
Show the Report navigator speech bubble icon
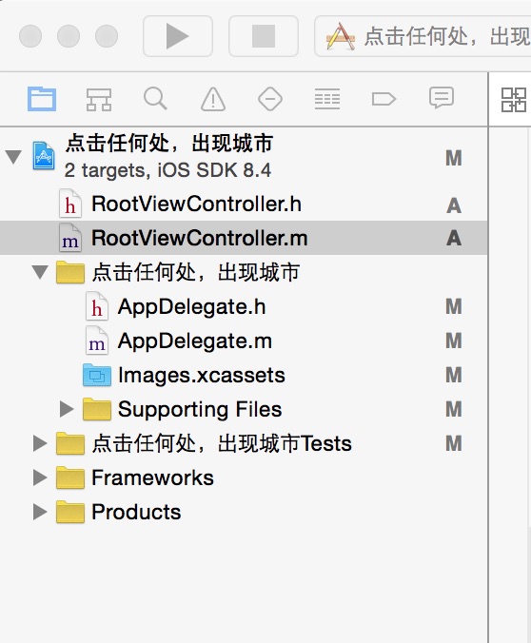pyautogui.click(x=442, y=98)
